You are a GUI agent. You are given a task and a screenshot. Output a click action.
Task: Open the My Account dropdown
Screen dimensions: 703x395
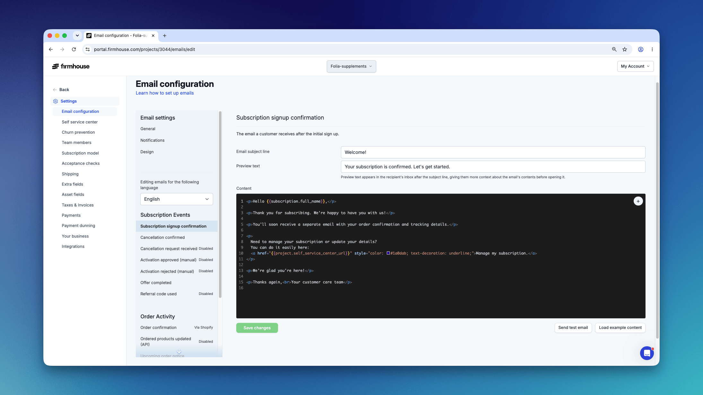(635, 66)
